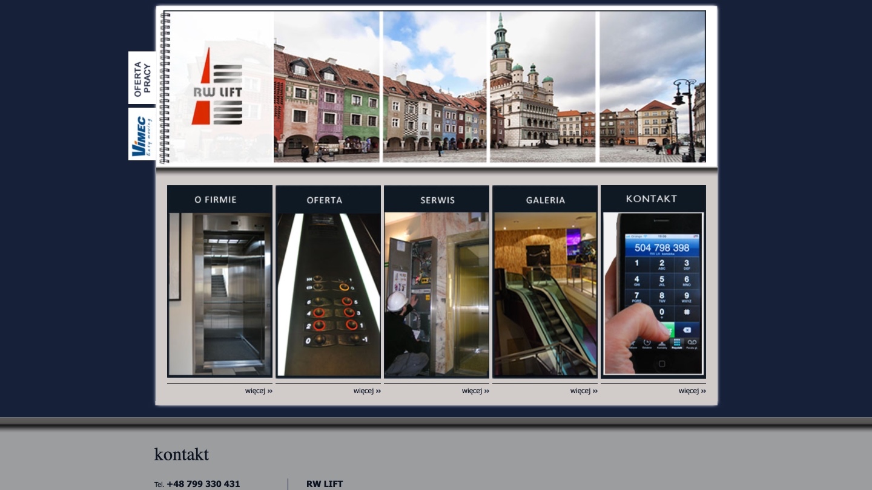Follow the więcej link under O Firmie
The height and width of the screenshot is (490, 872).
[259, 391]
